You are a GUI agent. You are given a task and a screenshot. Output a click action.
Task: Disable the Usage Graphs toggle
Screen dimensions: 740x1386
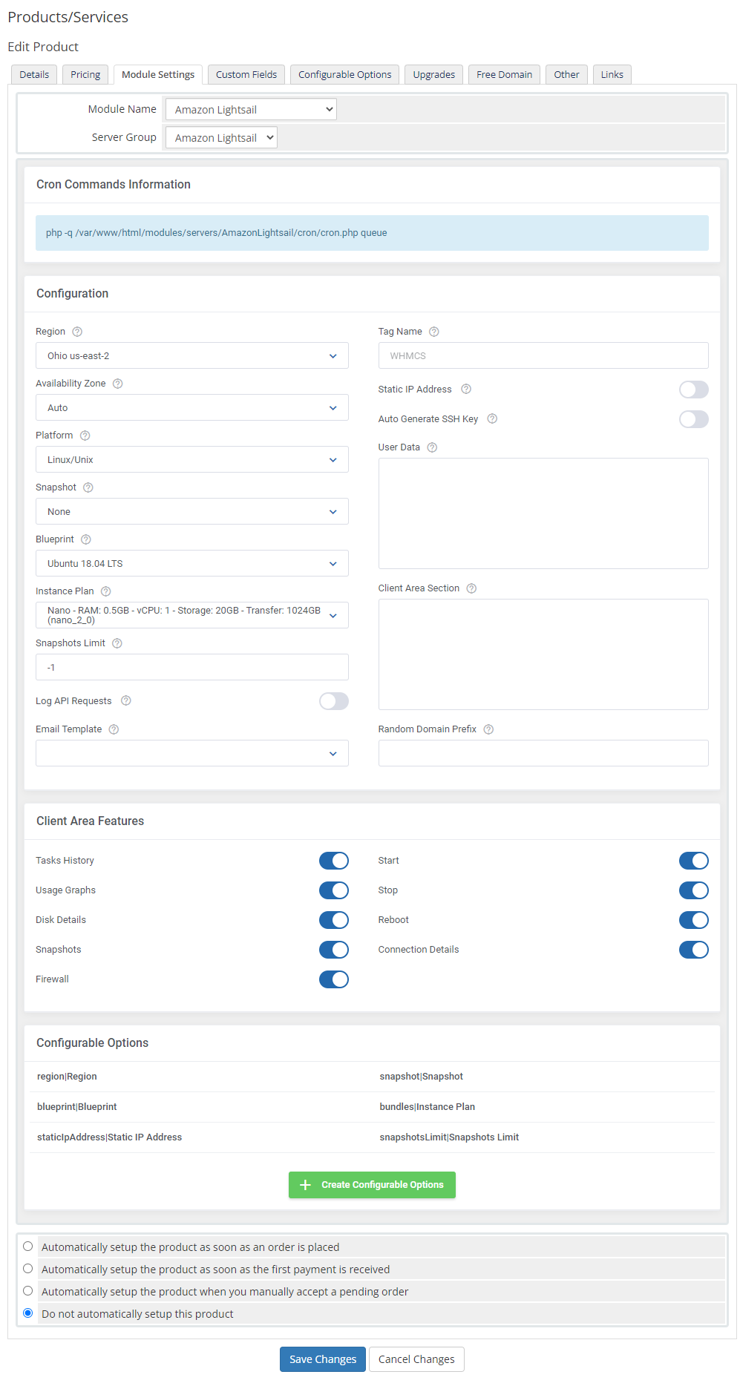(333, 890)
